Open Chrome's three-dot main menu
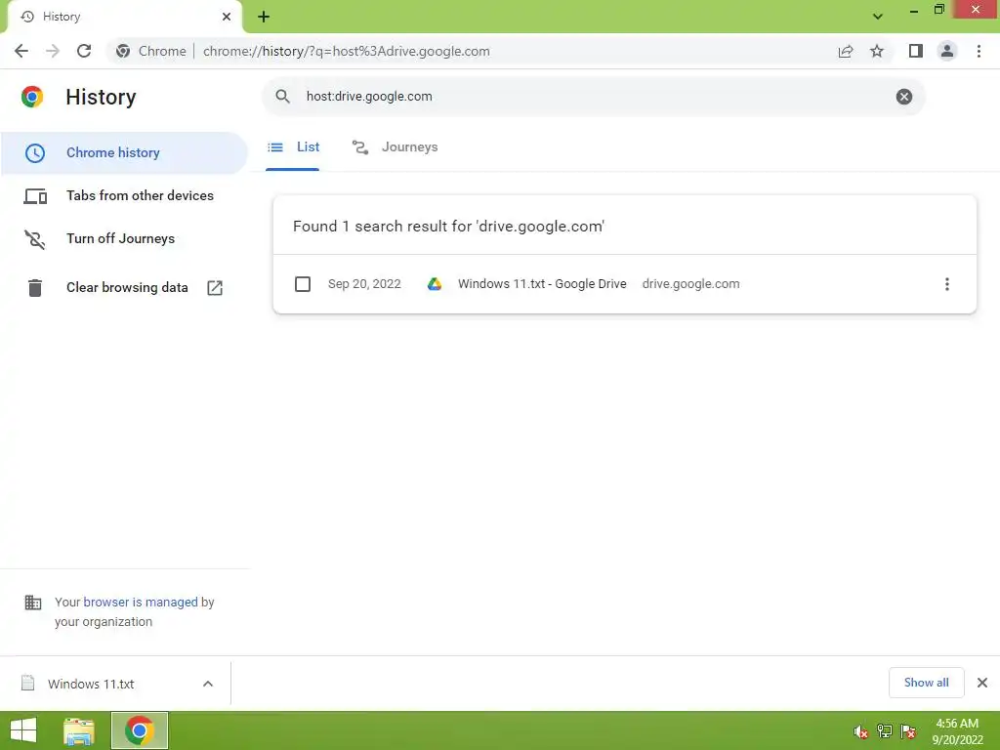Screen dimensions: 1000x750 click(x=979, y=51)
